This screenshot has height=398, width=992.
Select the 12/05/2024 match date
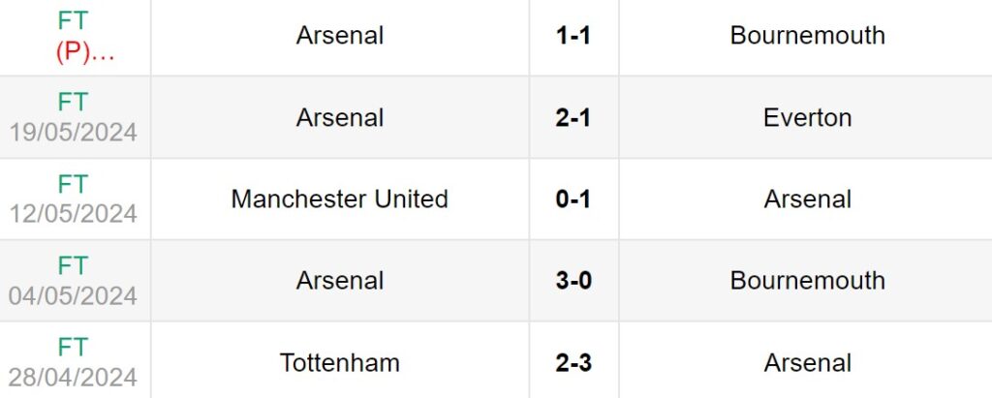pyautogui.click(x=74, y=214)
